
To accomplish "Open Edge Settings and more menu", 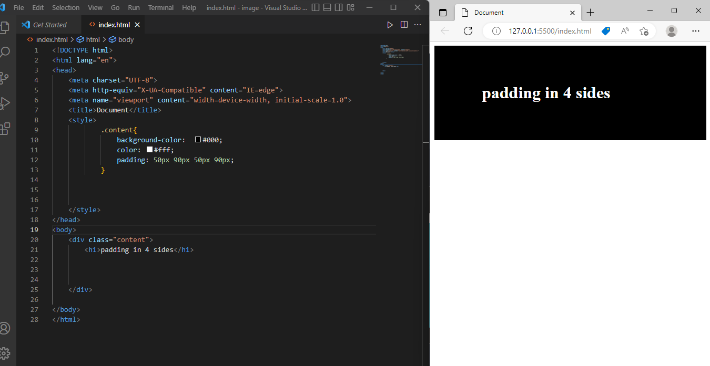I will (x=696, y=31).
